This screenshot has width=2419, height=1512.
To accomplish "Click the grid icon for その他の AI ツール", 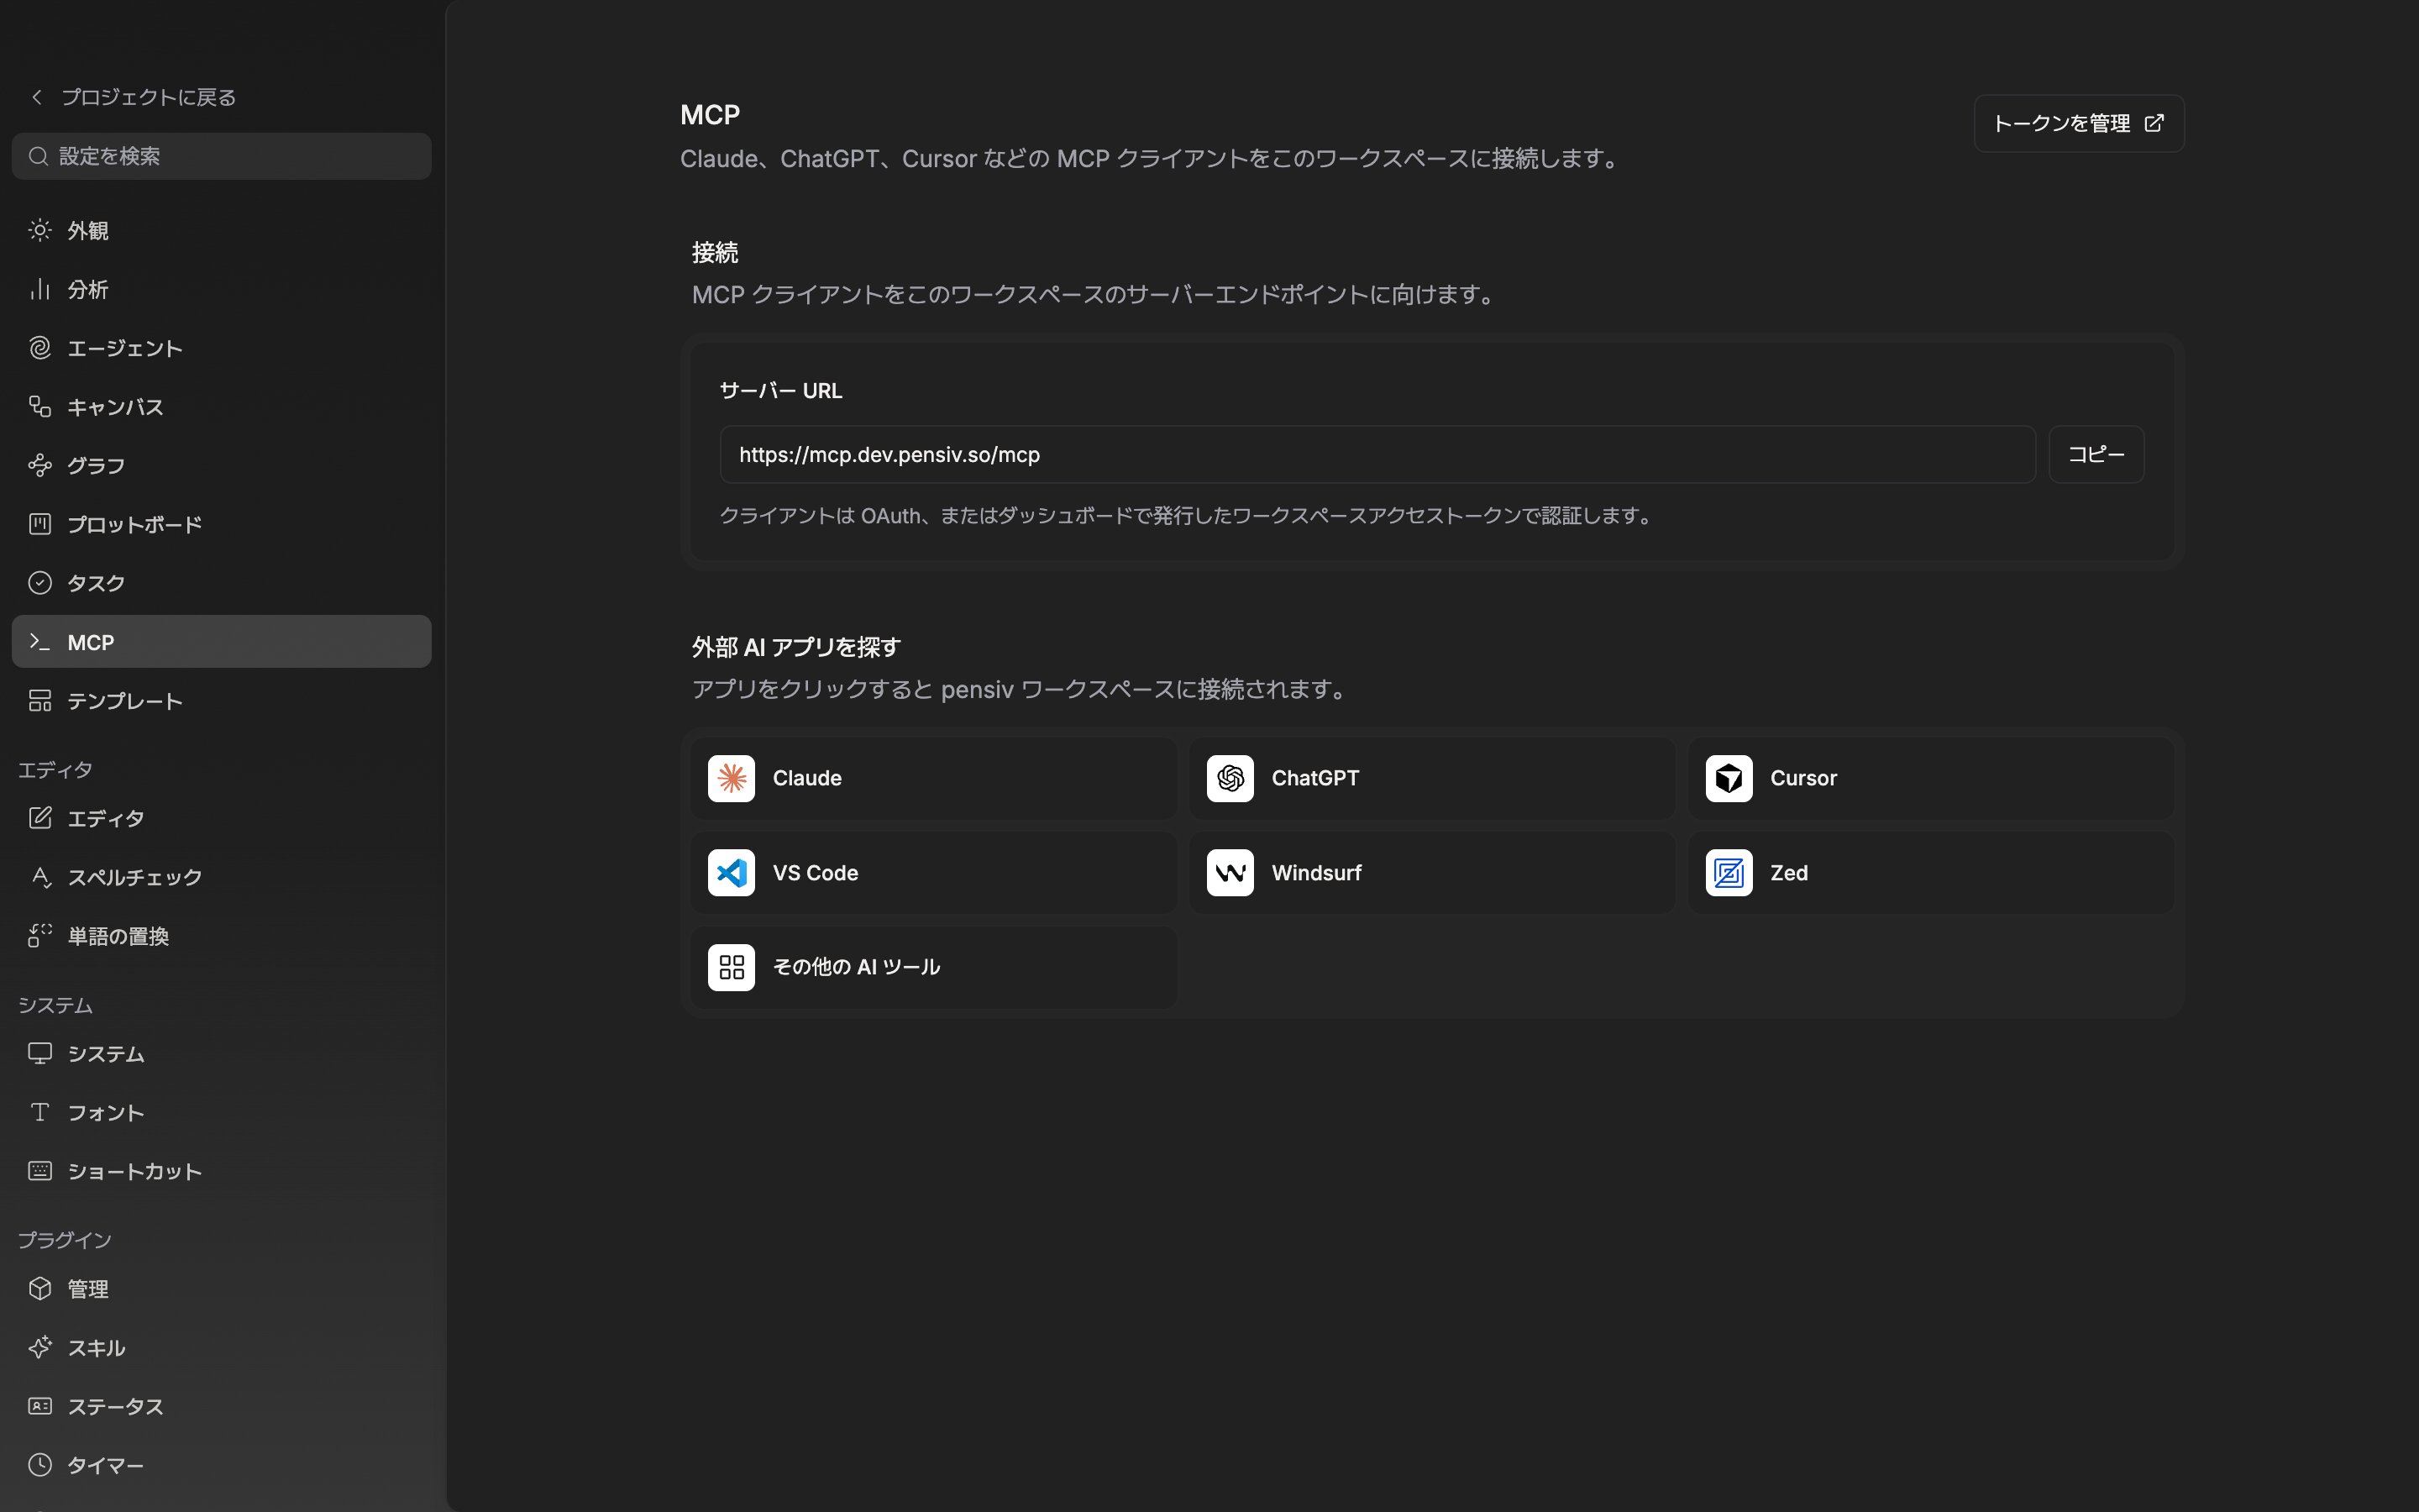I will click(x=732, y=967).
